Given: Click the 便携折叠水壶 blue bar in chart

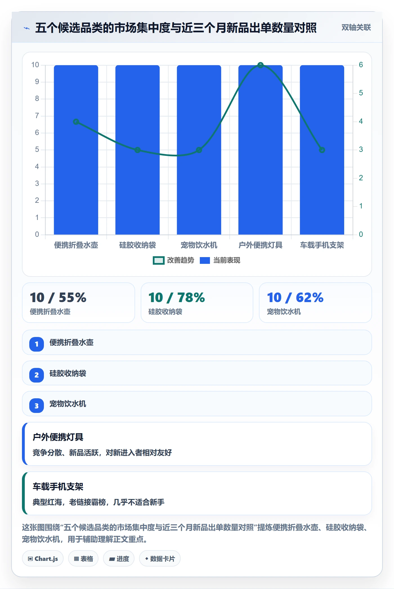Looking at the screenshot, I should click(76, 150).
